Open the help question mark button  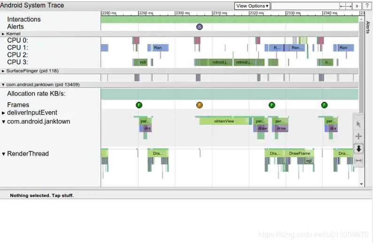click(x=367, y=6)
